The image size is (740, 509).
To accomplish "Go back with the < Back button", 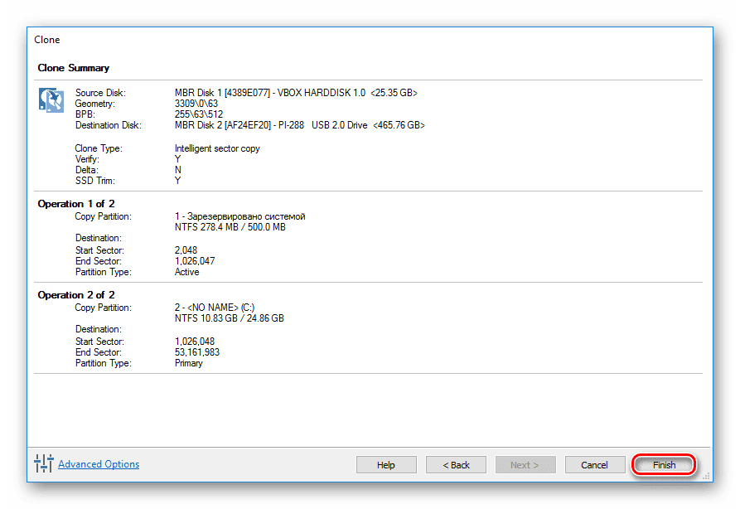I will 456,464.
